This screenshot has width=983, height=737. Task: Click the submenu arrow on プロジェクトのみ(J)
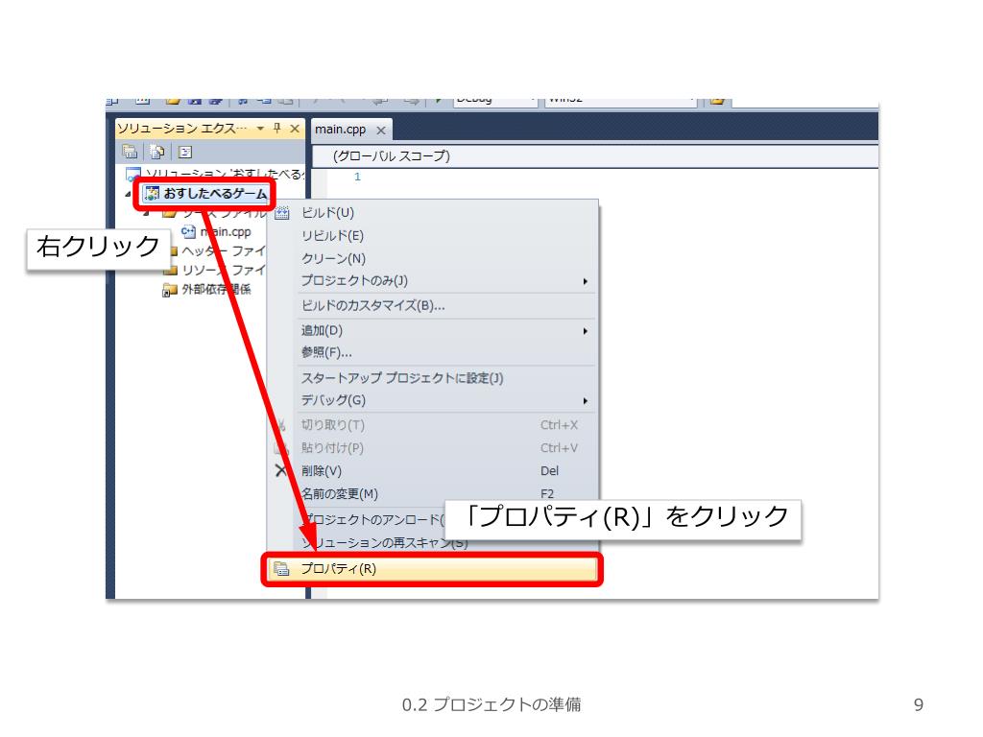(585, 281)
